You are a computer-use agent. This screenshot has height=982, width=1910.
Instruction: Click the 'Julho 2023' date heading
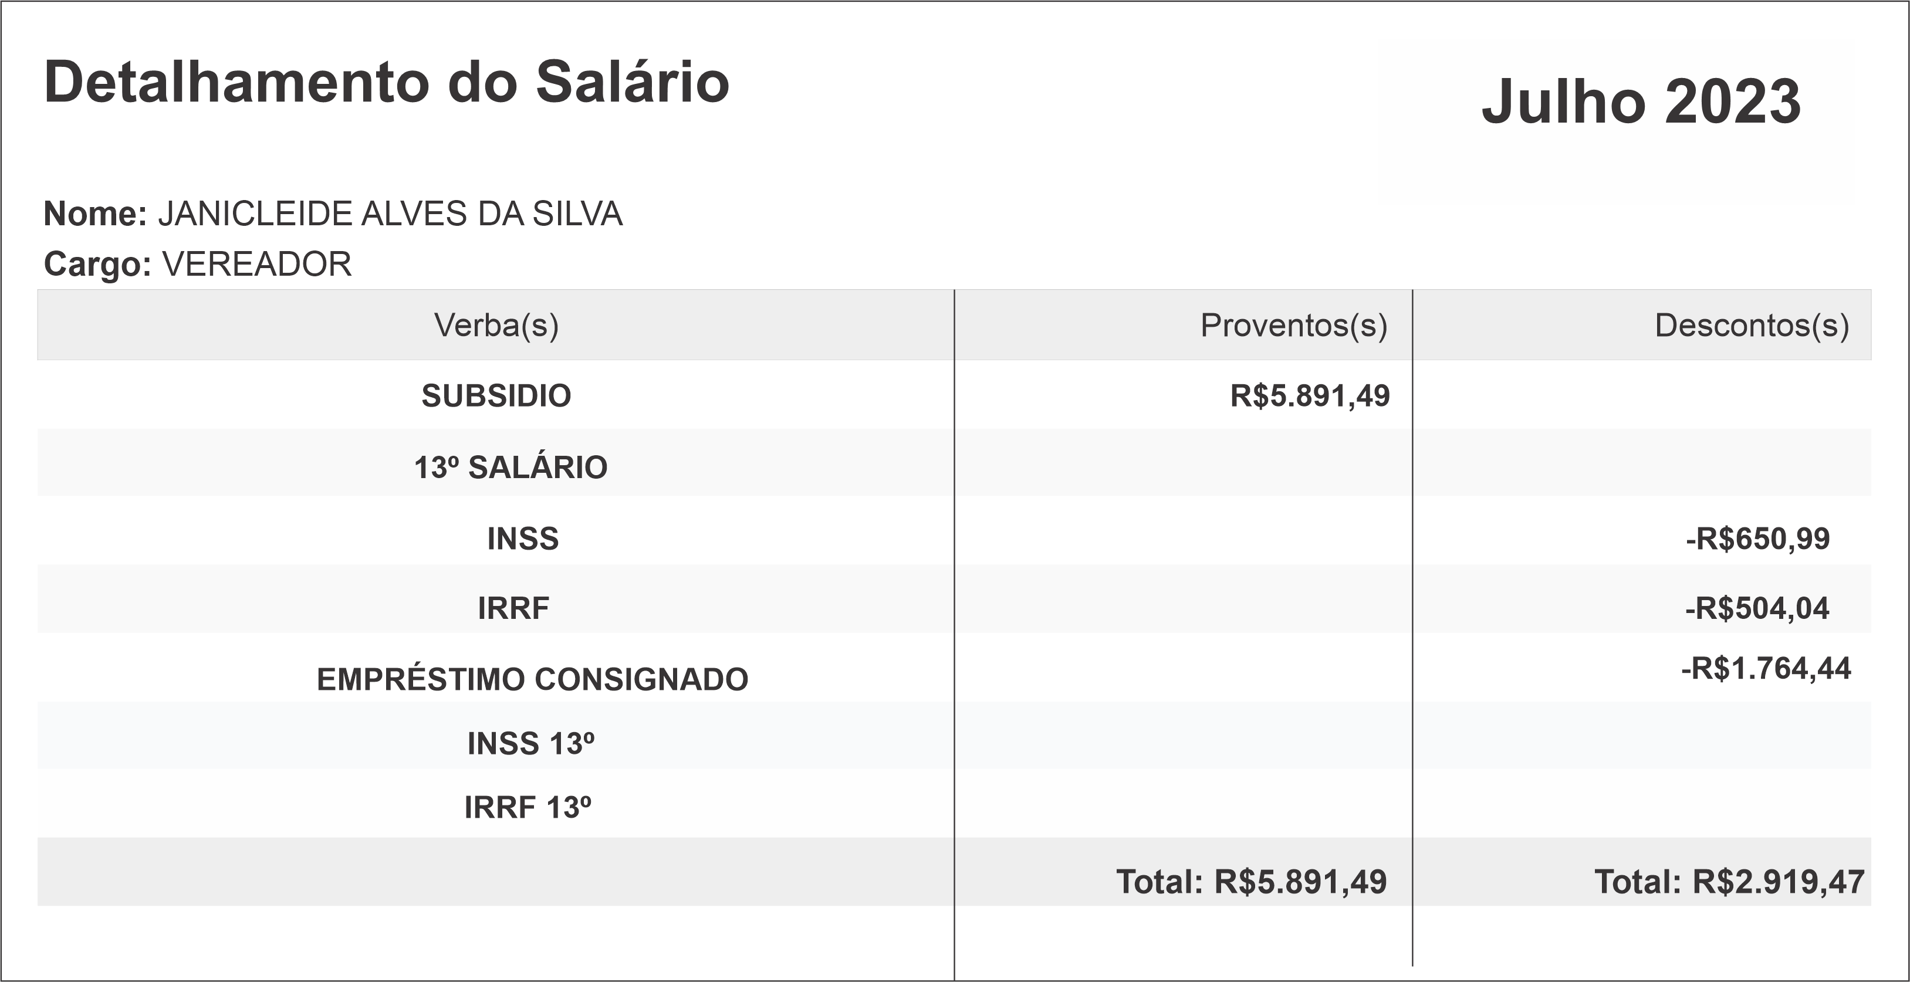(x=1641, y=101)
